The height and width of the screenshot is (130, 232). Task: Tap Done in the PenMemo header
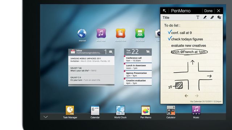click(x=208, y=11)
